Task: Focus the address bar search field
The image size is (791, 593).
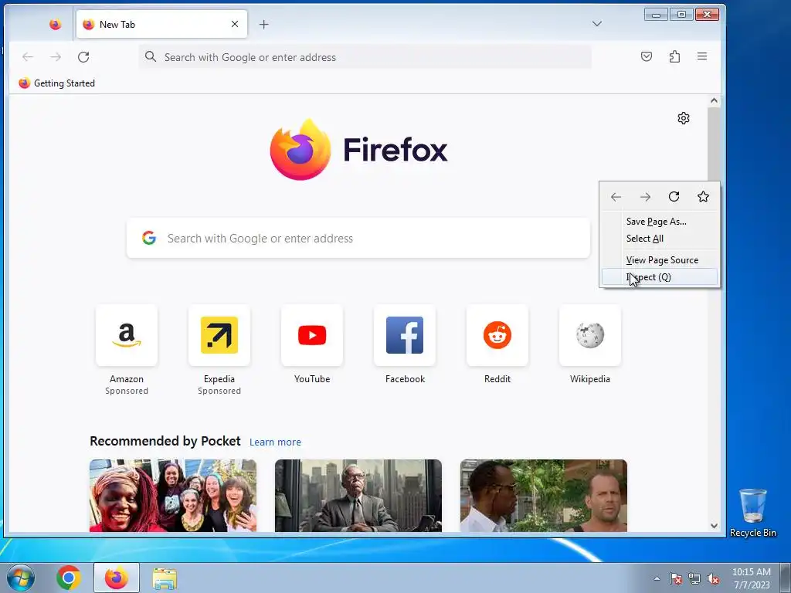Action: pos(365,57)
